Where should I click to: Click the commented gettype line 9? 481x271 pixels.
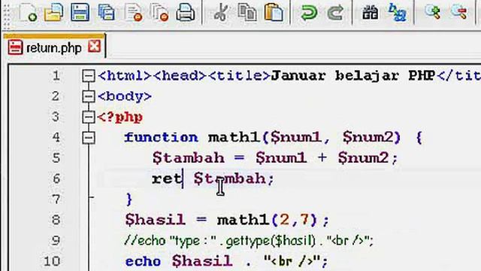coord(249,241)
